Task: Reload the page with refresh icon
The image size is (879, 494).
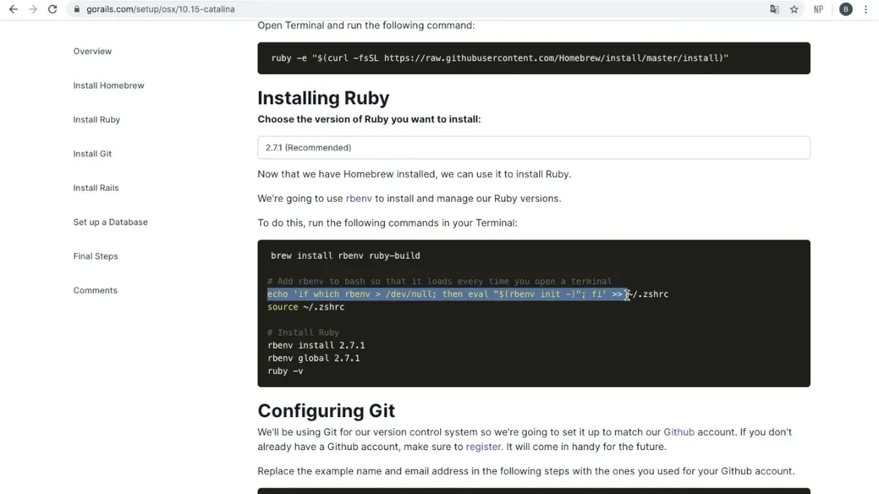Action: click(x=52, y=10)
